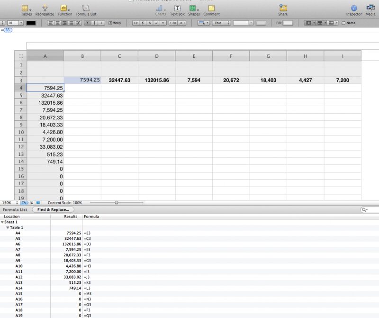Open the Tables toolbar menu
This screenshot has width=379, height=318.
coord(27,9)
